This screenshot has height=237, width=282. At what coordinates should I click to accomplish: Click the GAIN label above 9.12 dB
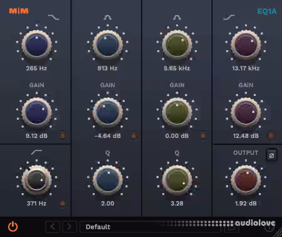coord(36,85)
